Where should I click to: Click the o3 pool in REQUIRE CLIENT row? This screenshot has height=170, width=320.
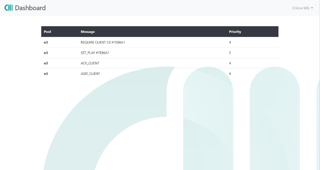(x=46, y=42)
